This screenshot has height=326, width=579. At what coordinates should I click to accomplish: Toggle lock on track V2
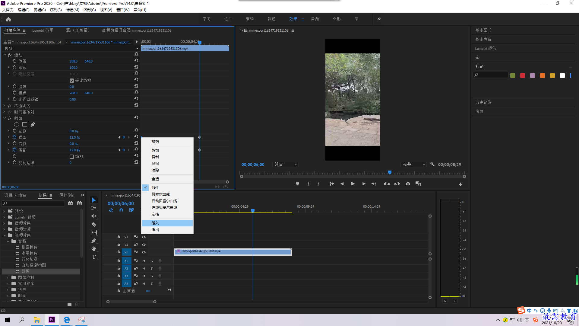tap(119, 245)
